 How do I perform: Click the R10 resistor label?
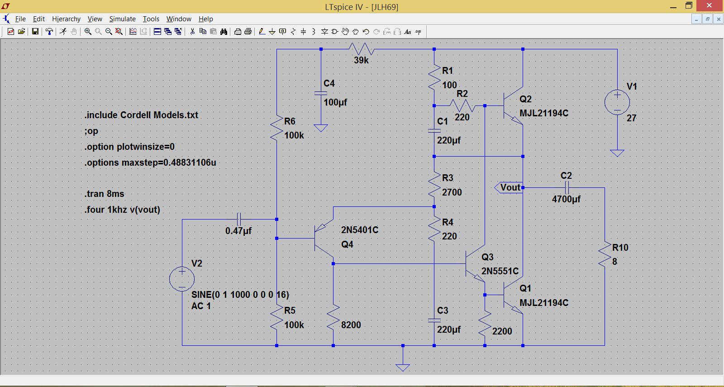(620, 248)
